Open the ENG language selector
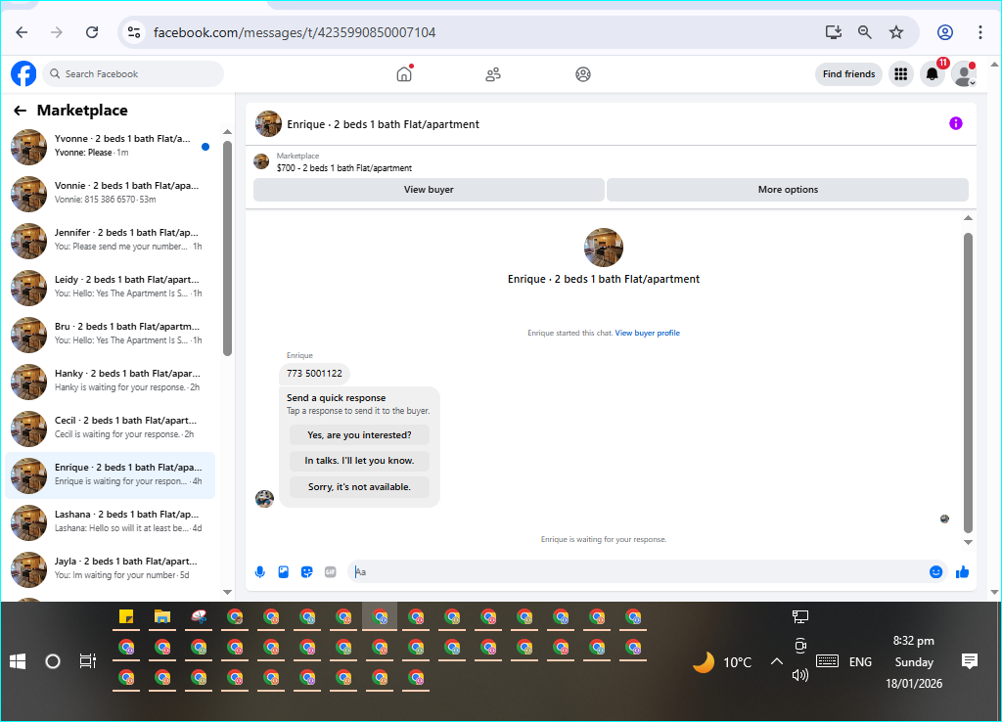The height and width of the screenshot is (722, 1002). pos(860,662)
